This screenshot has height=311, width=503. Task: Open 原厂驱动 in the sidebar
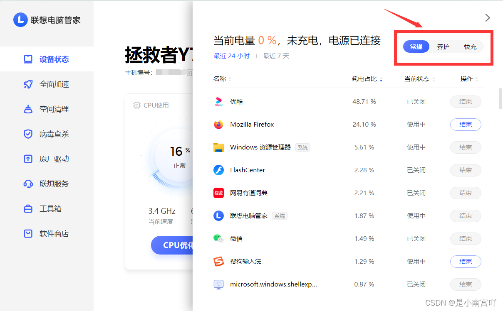pos(47,159)
